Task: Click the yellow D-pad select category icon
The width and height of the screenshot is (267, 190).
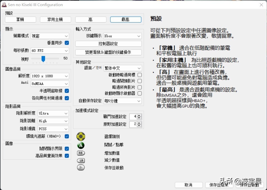Action: coord(81,137)
